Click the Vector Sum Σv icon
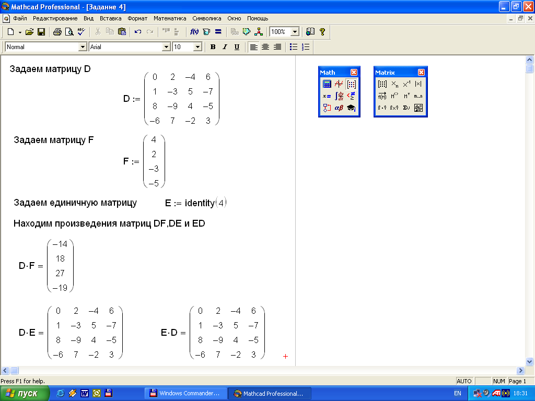Image resolution: width=535 pixels, height=401 pixels. coord(406,108)
